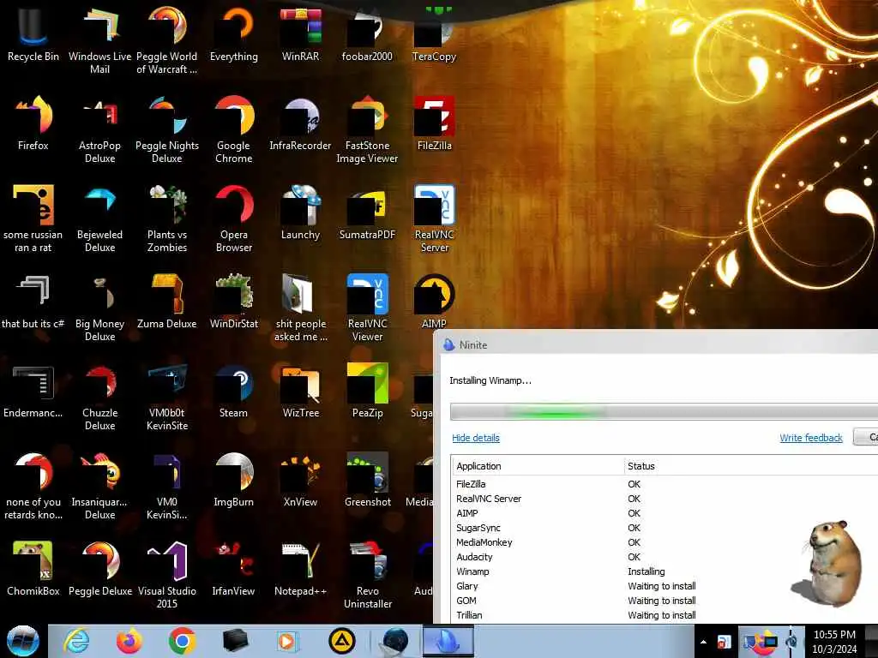Launch AIMP desktop shortcut

pyautogui.click(x=434, y=301)
